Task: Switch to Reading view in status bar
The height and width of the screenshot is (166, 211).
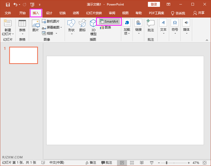Action: [142, 163]
